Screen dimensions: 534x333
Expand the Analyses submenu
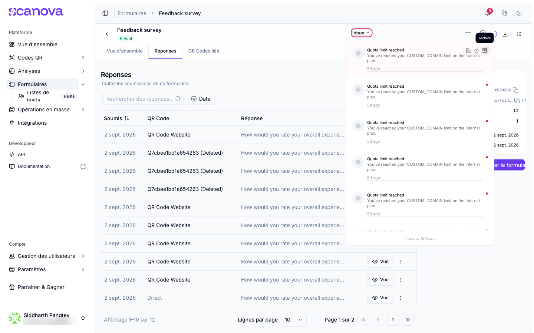[x=83, y=71]
